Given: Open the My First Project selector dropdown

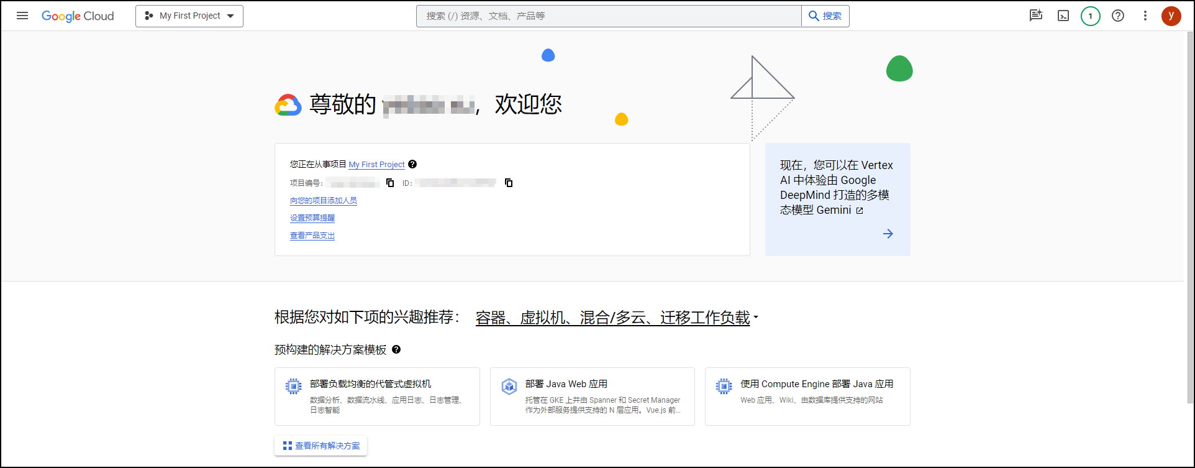Looking at the screenshot, I should 189,16.
